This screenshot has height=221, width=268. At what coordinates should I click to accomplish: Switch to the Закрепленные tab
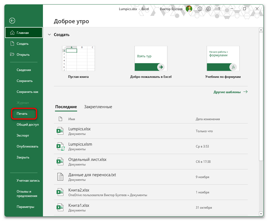click(x=98, y=107)
